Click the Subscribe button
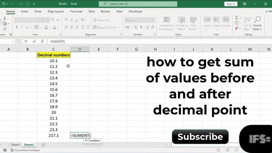 [200, 137]
